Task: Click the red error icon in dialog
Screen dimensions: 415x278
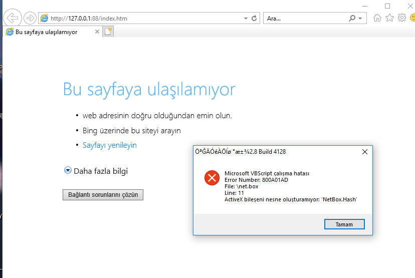Action: pos(212,178)
